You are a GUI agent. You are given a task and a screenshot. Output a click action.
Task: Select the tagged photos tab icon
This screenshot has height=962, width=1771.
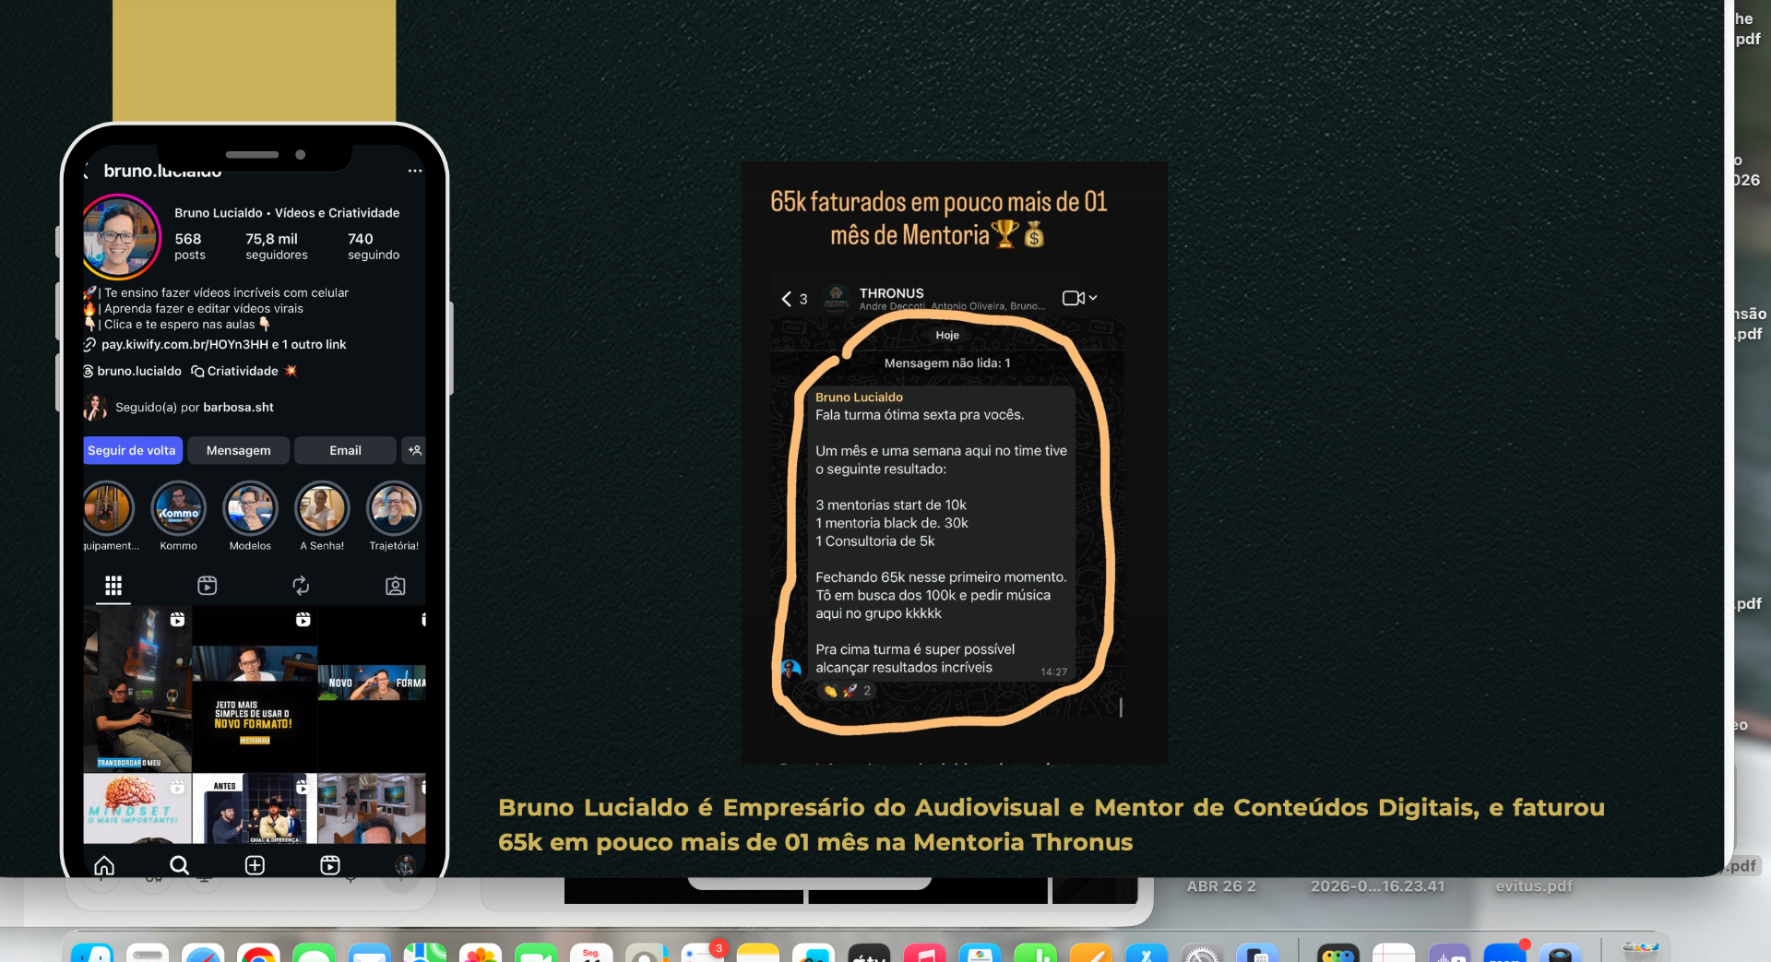395,586
